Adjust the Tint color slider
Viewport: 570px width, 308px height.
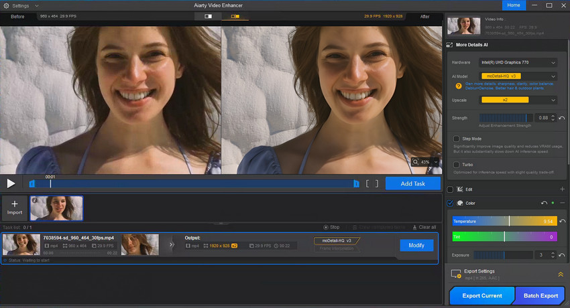coord(504,236)
